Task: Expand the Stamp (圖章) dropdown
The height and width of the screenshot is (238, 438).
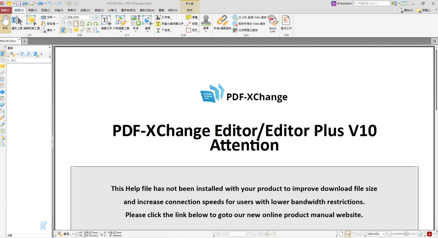Action: pyautogui.click(x=206, y=31)
